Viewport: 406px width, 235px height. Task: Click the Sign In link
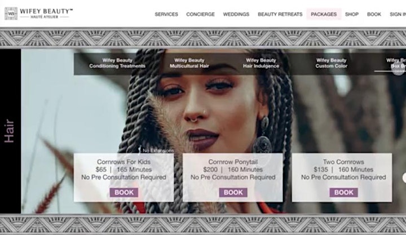point(398,14)
